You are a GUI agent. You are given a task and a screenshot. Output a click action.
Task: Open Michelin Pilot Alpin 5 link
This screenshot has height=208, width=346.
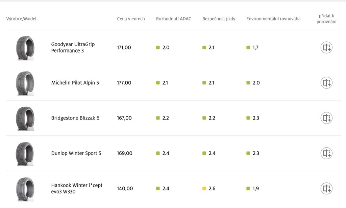tap(75, 83)
